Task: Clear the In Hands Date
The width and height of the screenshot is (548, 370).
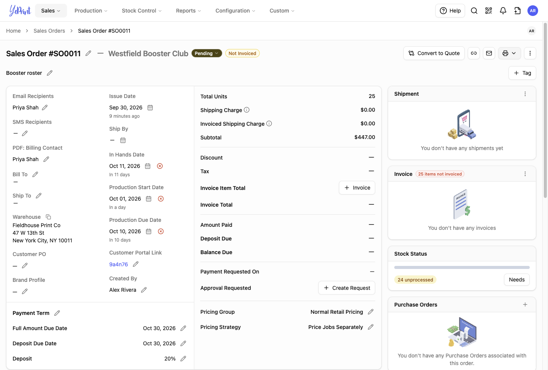Action: tap(160, 166)
